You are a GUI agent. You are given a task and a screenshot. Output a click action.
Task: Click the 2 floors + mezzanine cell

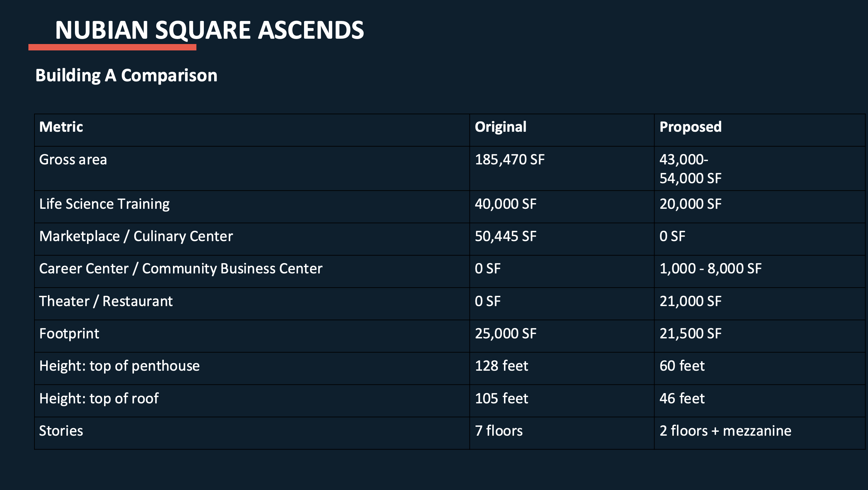(726, 431)
